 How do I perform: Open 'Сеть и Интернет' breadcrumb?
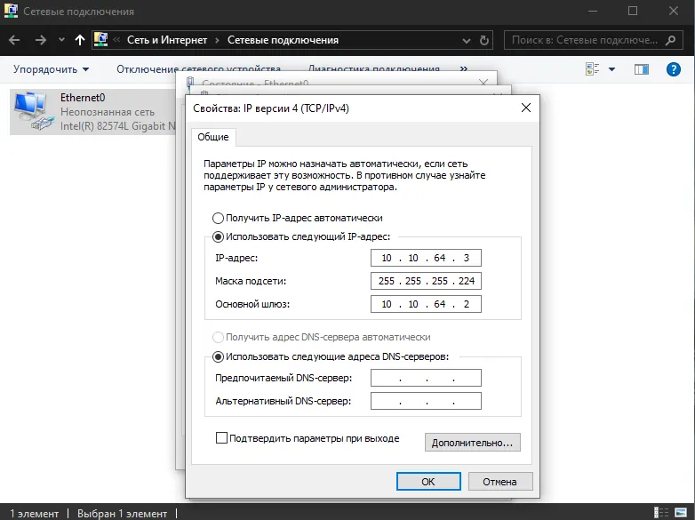click(x=167, y=40)
